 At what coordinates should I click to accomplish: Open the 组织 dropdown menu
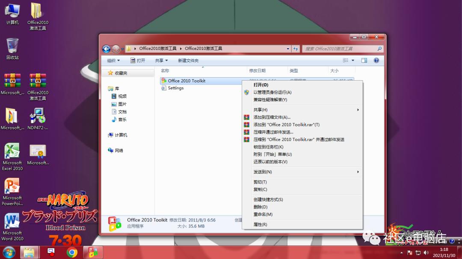[x=113, y=60]
